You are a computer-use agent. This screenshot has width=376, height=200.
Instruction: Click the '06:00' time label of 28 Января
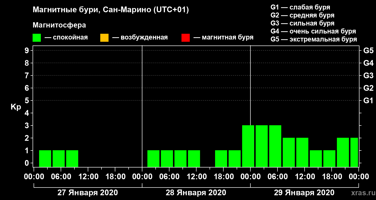(x=169, y=177)
